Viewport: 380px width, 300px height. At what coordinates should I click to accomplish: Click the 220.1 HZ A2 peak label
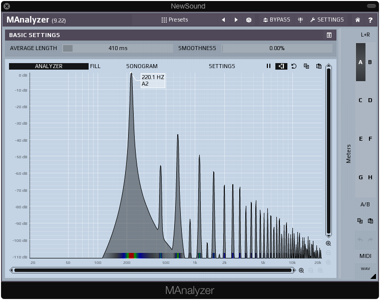(x=153, y=81)
